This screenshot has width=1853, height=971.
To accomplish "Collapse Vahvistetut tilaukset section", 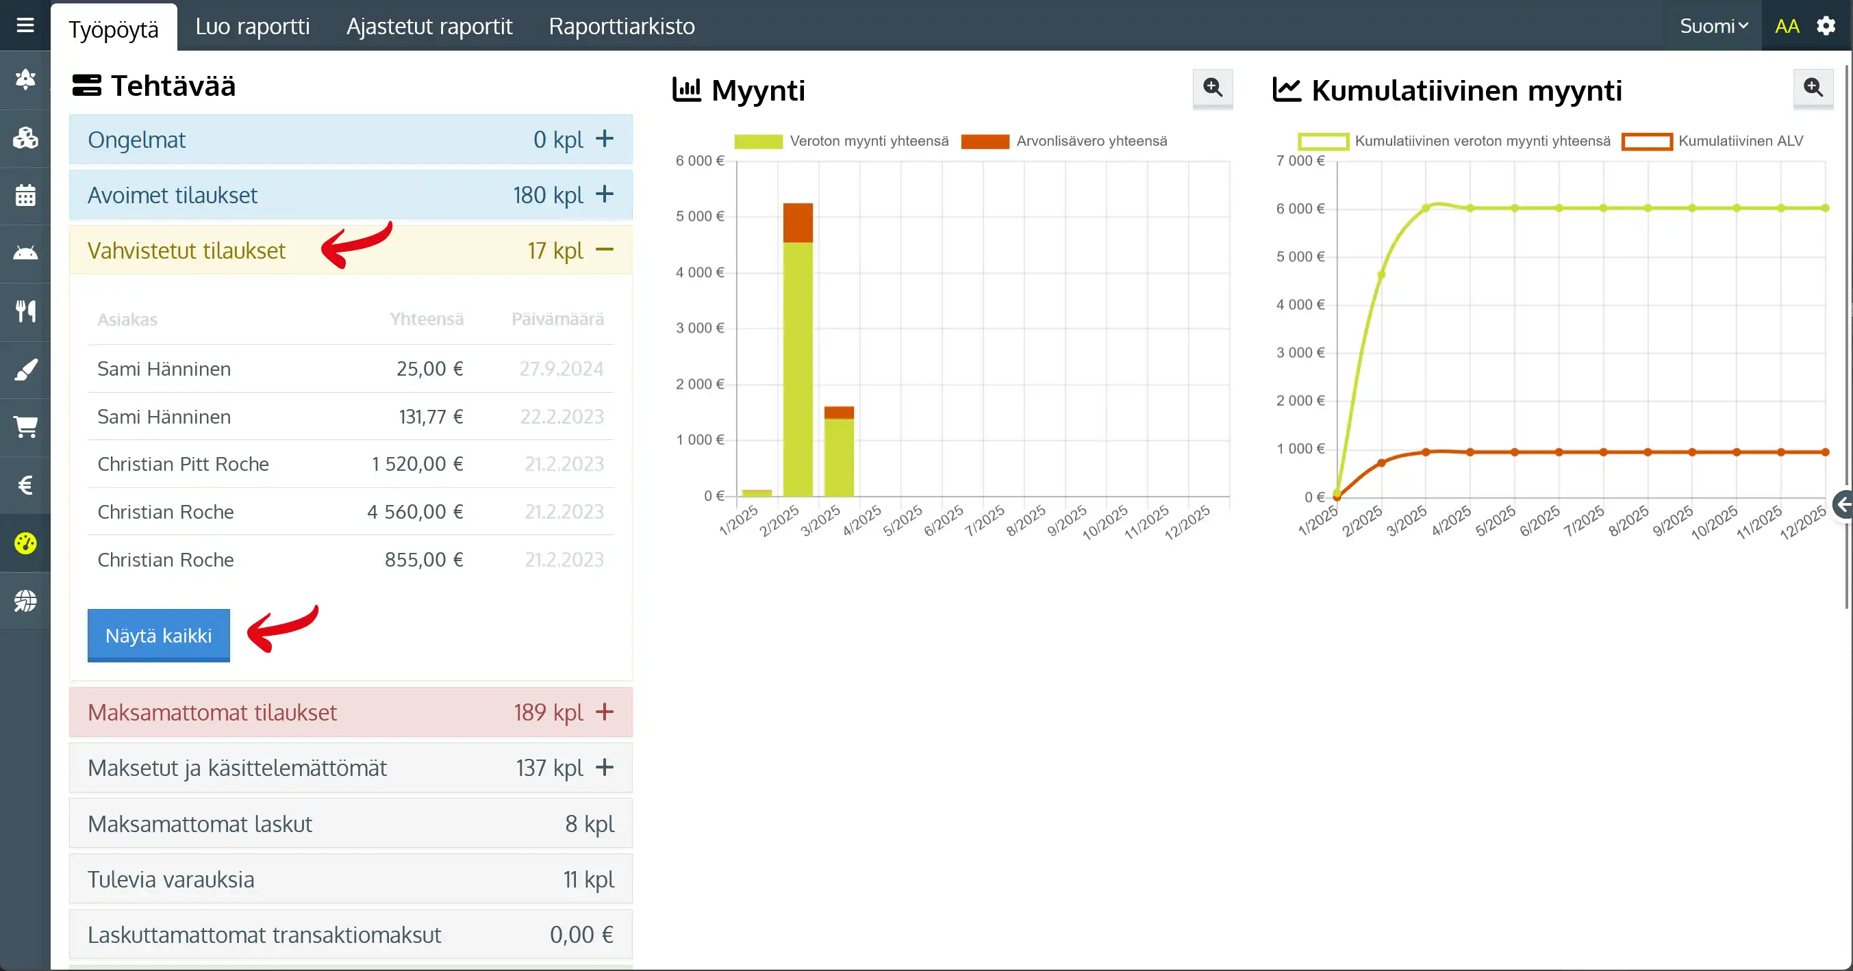I will (604, 250).
